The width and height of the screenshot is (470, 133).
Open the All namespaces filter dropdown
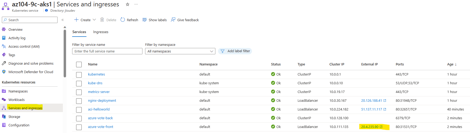point(180,51)
